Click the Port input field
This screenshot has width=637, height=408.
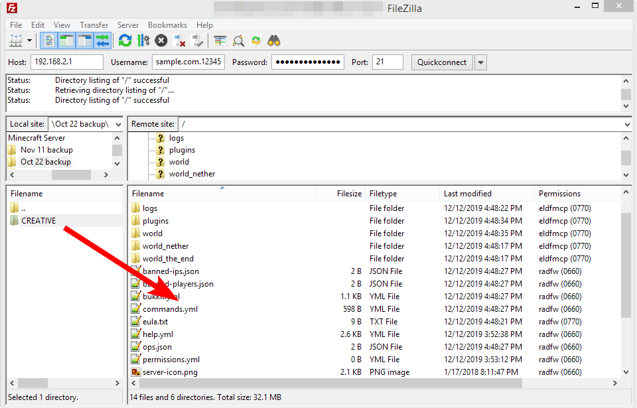388,62
